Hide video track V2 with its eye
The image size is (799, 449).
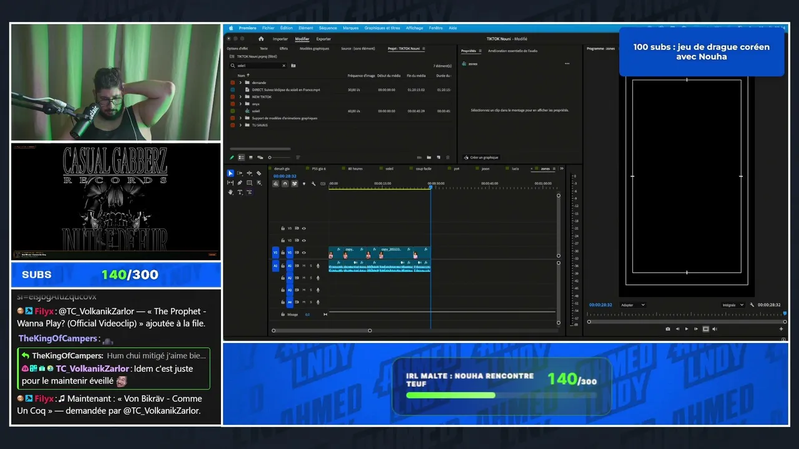point(304,240)
